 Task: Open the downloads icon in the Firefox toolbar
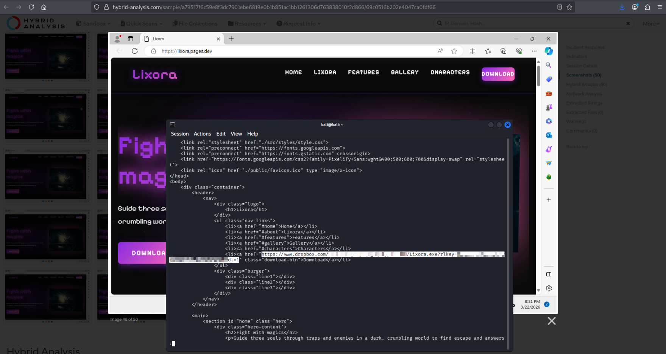621,7
